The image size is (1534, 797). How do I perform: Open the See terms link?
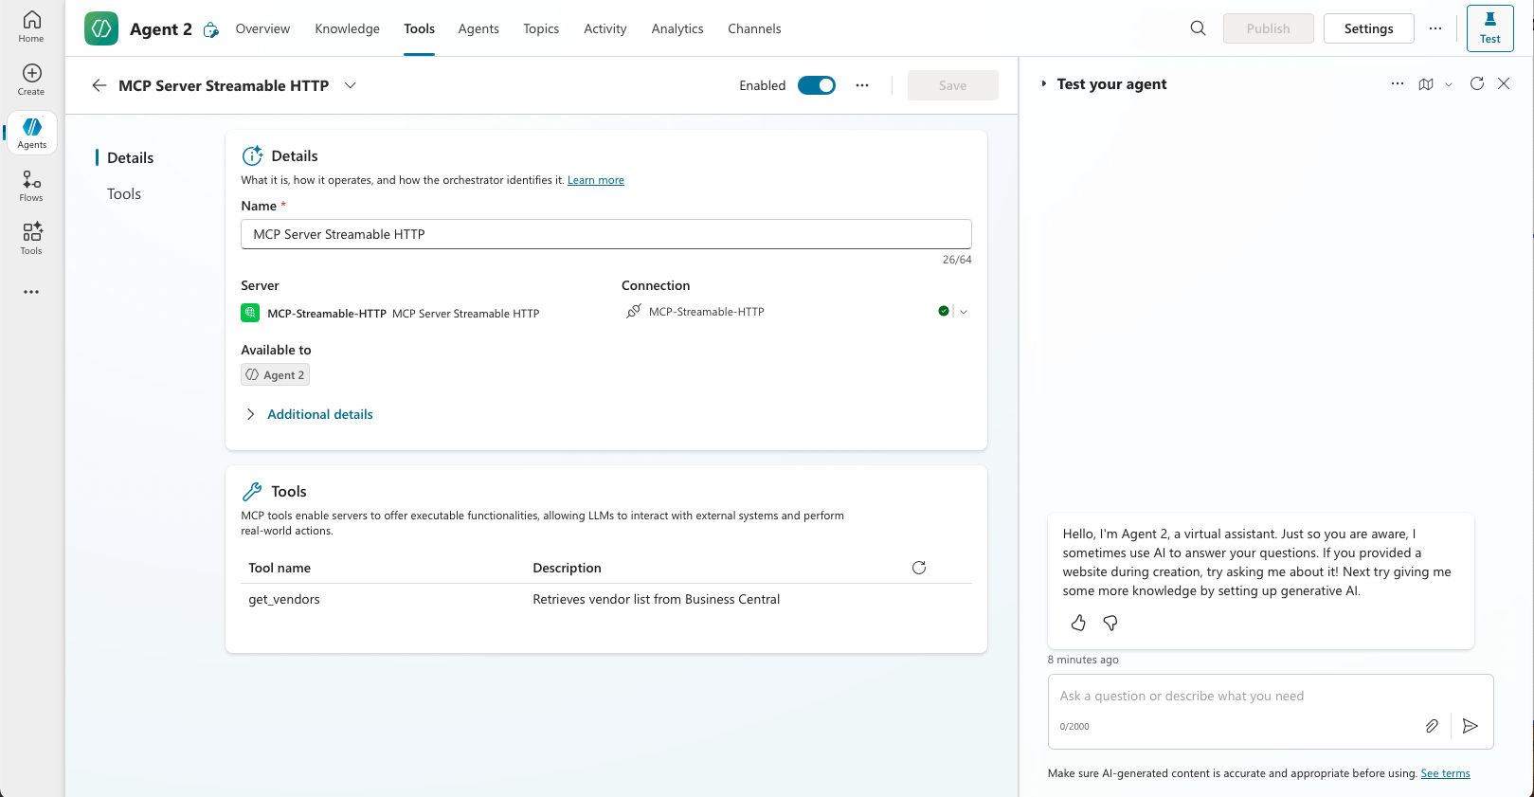coord(1445,773)
